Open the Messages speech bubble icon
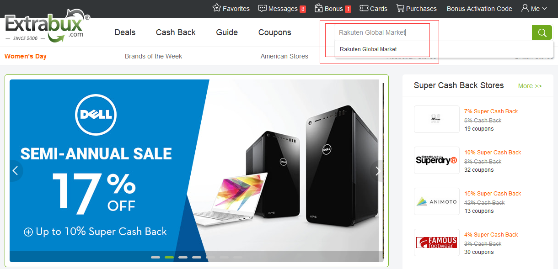The width and height of the screenshot is (558, 269). pyautogui.click(x=263, y=8)
